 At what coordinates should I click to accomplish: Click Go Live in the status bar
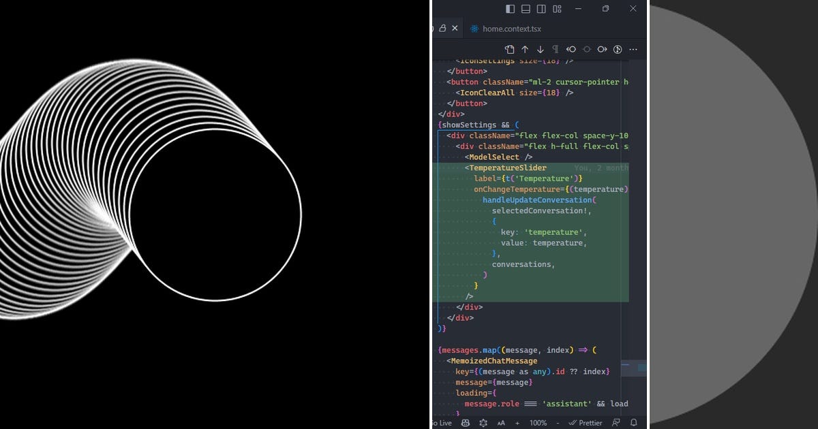pyautogui.click(x=442, y=423)
